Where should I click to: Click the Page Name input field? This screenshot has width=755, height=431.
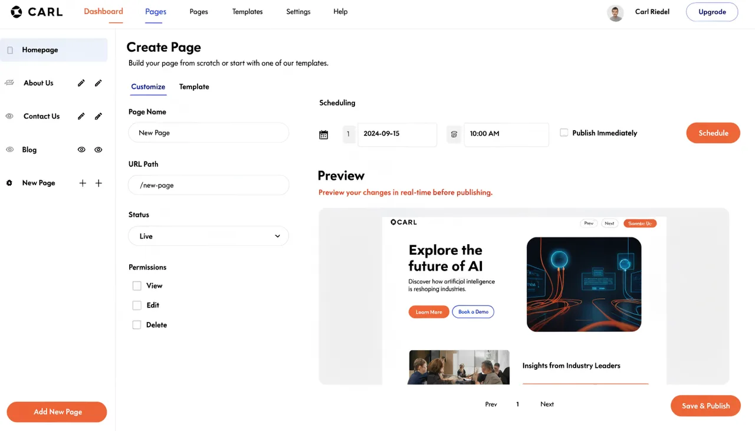click(x=209, y=133)
